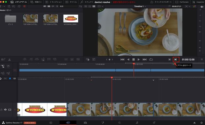Open the viewer options dropdown next to timecode
This screenshot has height=125, width=205.
point(188,6)
